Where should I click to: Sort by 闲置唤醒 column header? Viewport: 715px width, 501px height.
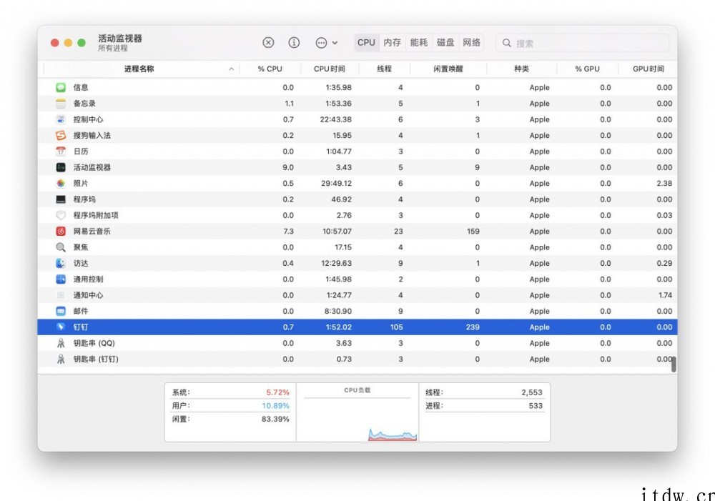[x=448, y=69]
